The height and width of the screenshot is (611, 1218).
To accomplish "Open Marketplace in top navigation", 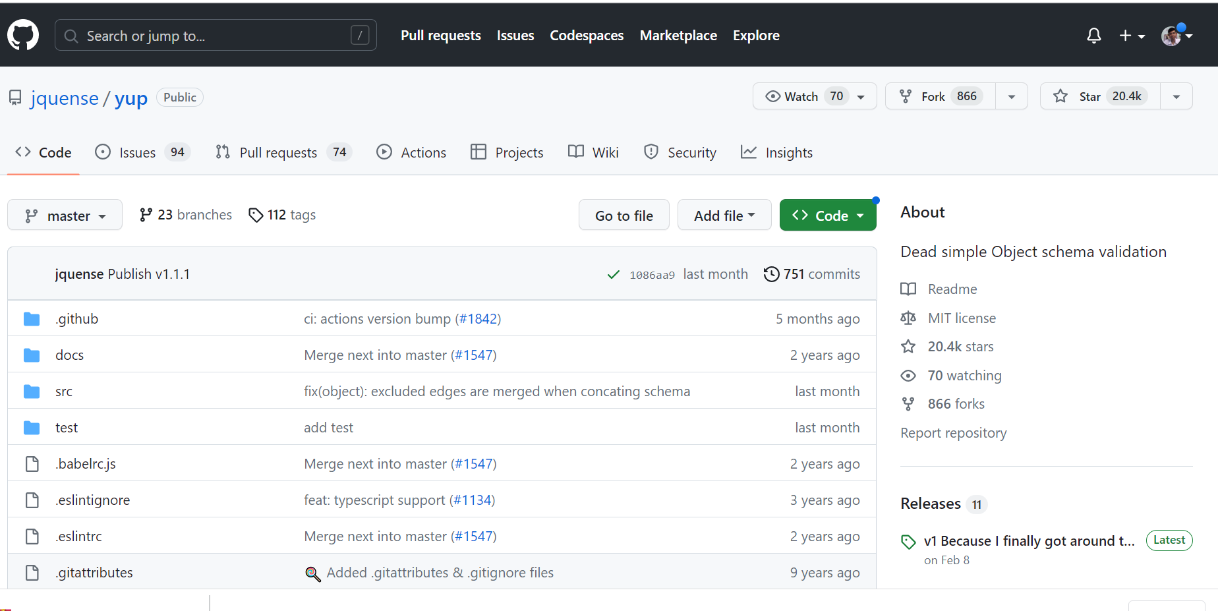I will (x=678, y=36).
